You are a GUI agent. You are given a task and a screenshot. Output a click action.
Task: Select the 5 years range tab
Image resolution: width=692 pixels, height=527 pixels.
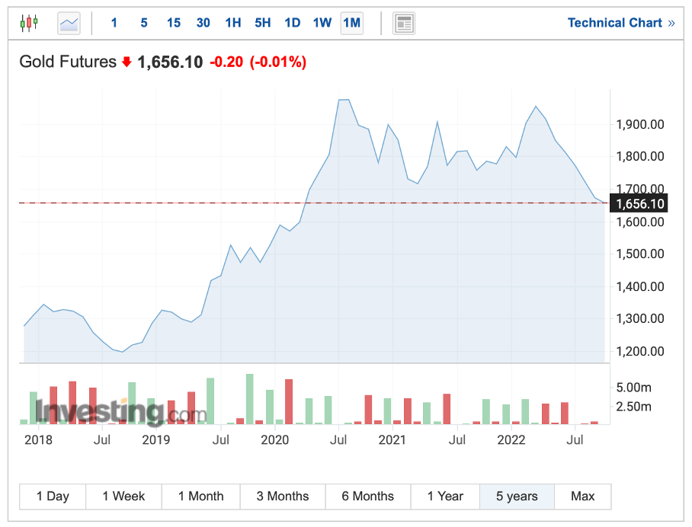pyautogui.click(x=517, y=497)
